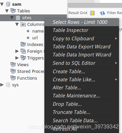Viewport: 122px width, 133px height.
Task: Click the sites table icon
Action: [x=18, y=18]
